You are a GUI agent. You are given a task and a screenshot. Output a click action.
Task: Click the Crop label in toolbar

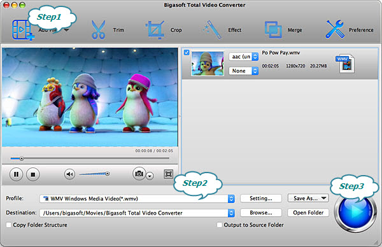[176, 30]
